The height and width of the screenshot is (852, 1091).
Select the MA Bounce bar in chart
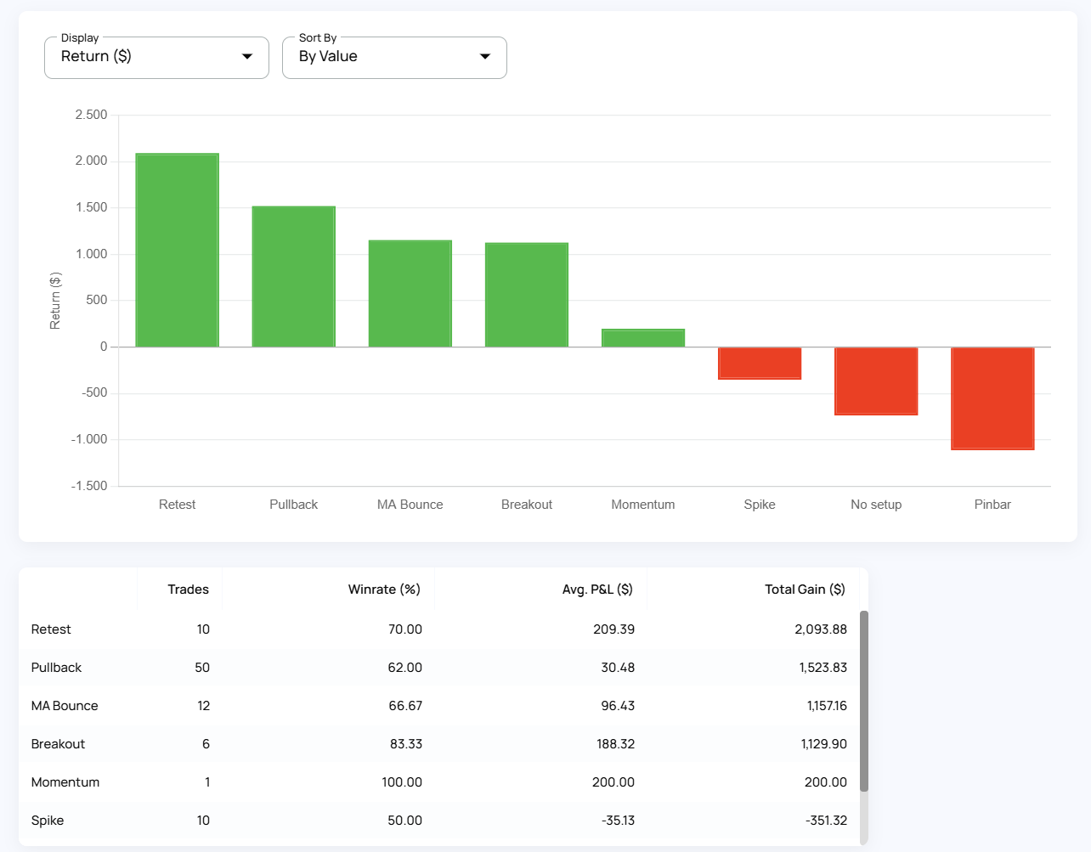[410, 293]
